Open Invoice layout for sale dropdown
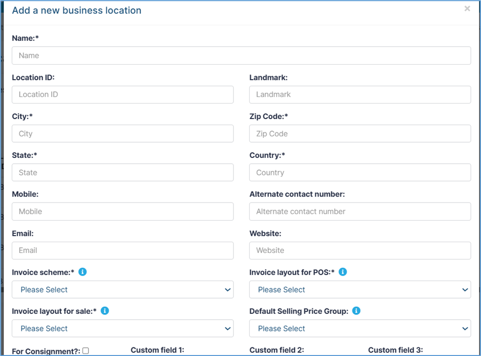Image resolution: width=481 pixels, height=356 pixels. pos(122,329)
